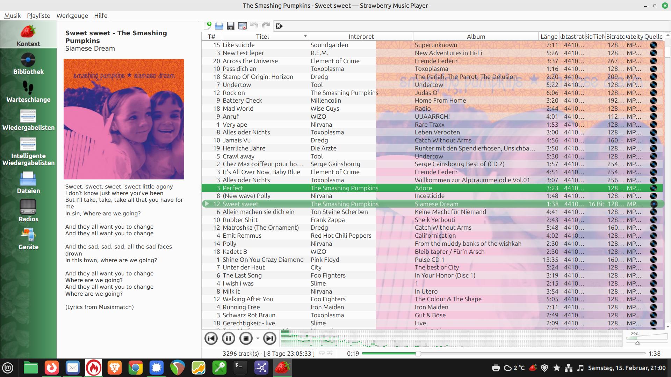The image size is (671, 377).
Task: Select the track Shine On You Crazy Diamond
Action: pyautogui.click(x=263, y=259)
